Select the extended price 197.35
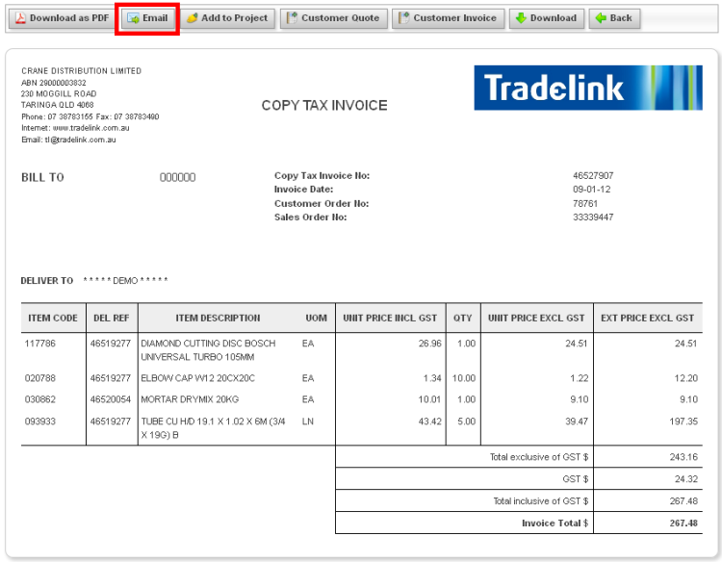 683,421
